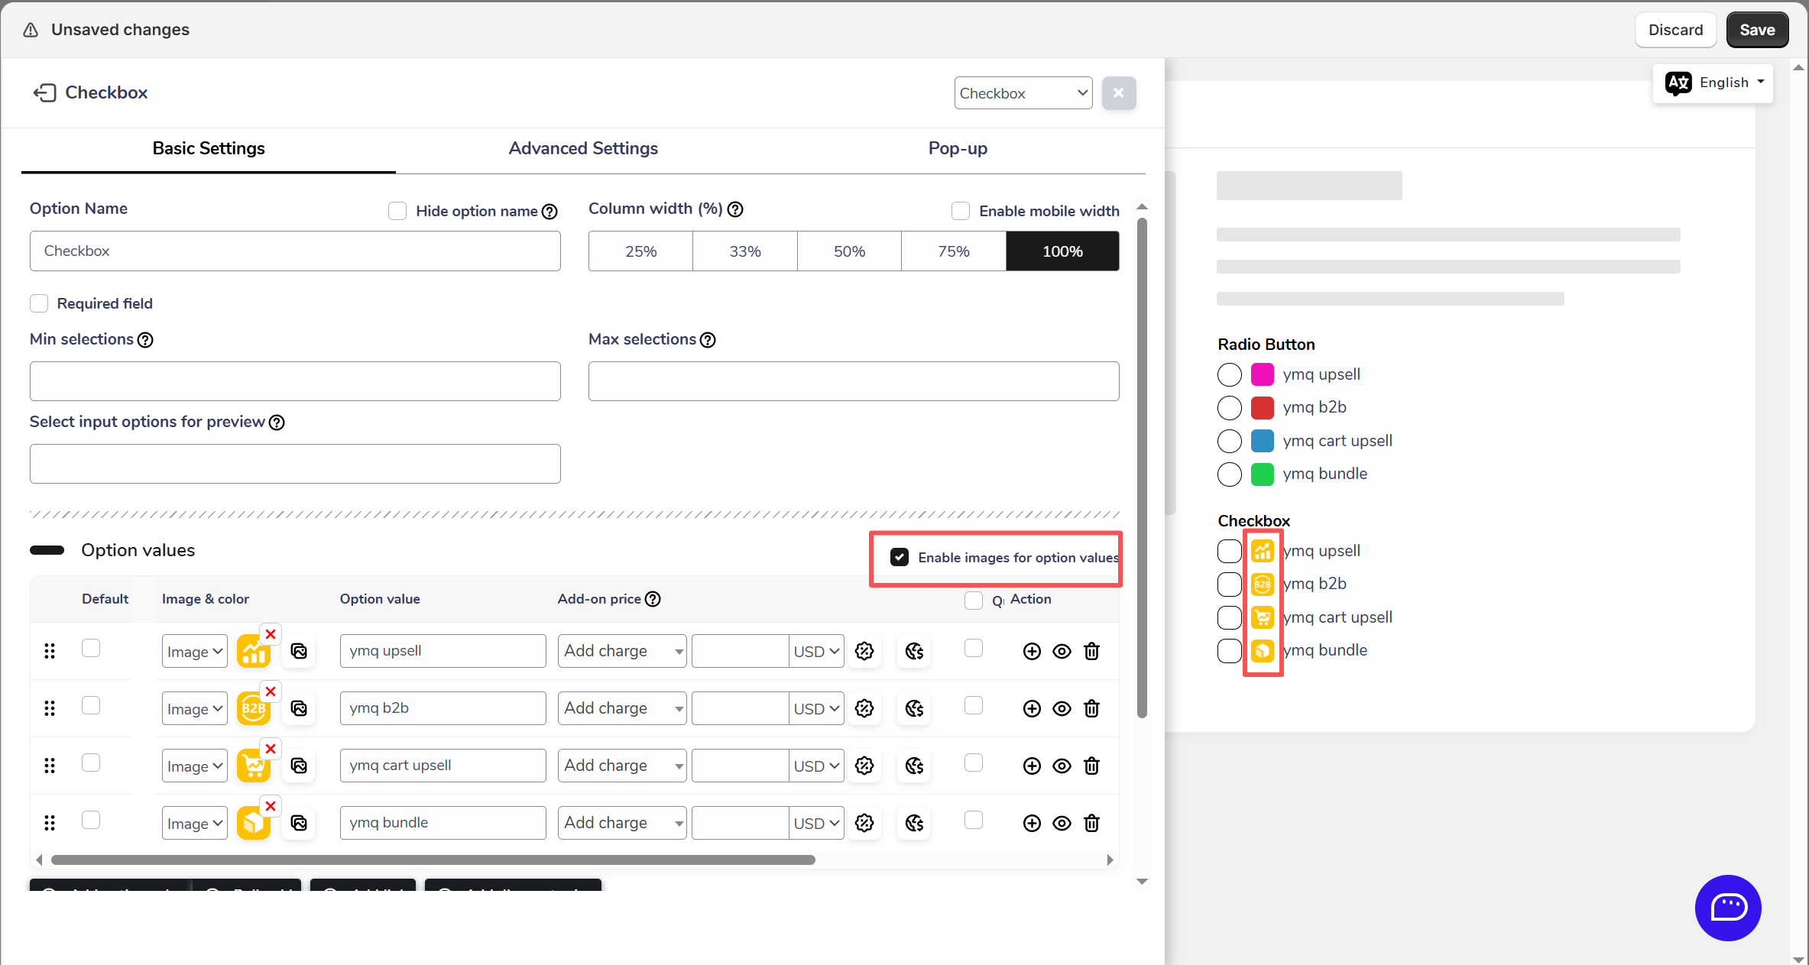Add a new row after ymq cart upsell
The height and width of the screenshot is (965, 1809).
1032,766
